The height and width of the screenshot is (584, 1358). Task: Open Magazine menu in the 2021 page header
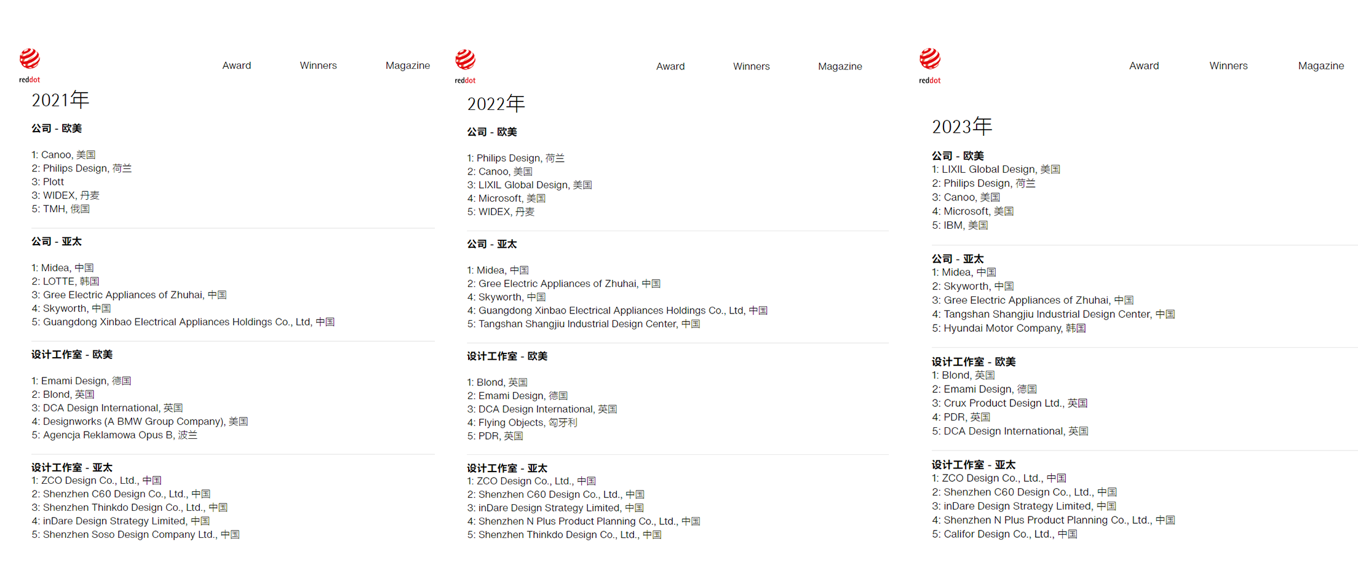tap(407, 65)
